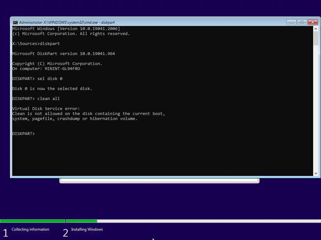Click the 'sel disk 0' command line
This screenshot has width=321, height=240.
pos(37,78)
